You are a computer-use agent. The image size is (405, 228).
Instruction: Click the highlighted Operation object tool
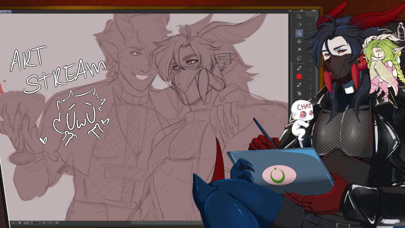point(299,33)
